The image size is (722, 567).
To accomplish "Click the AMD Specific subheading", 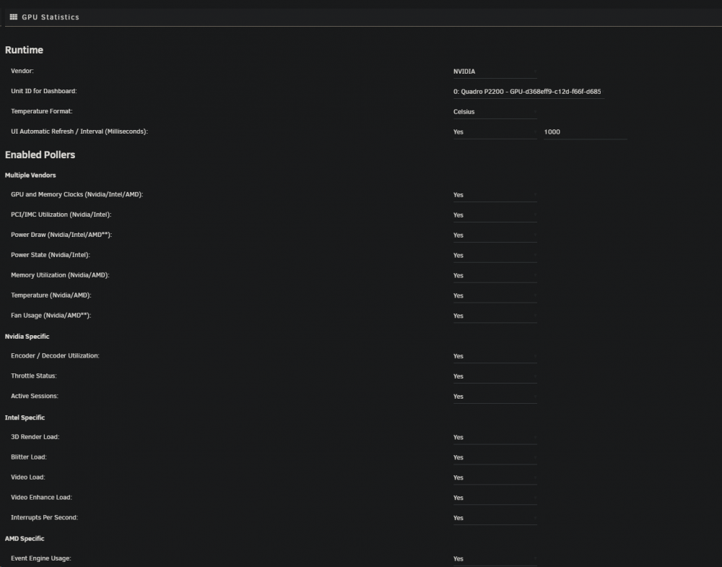I will [x=25, y=538].
